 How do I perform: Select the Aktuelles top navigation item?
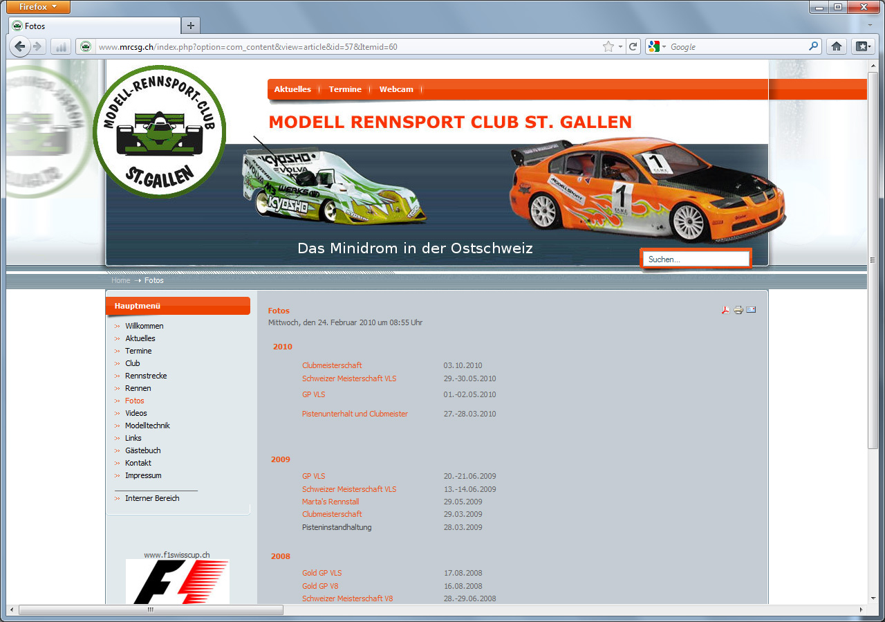tap(292, 89)
